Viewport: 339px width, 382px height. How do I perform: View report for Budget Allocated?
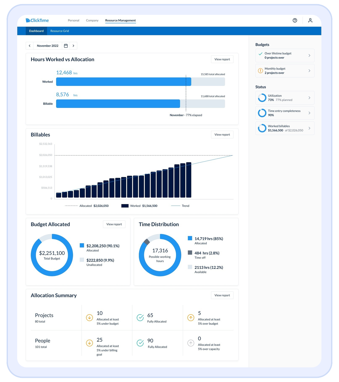[x=114, y=224]
